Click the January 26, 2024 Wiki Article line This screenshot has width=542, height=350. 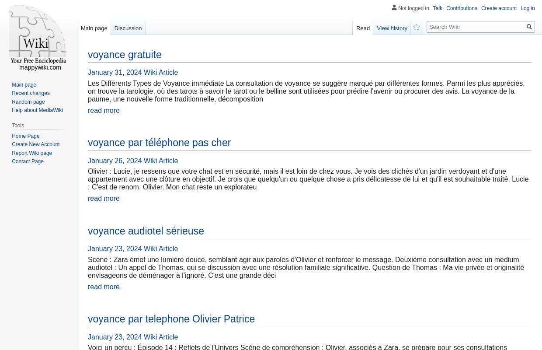point(133,161)
